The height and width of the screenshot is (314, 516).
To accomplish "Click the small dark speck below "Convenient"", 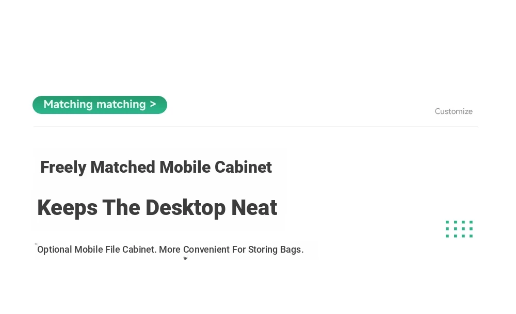I will [185, 258].
